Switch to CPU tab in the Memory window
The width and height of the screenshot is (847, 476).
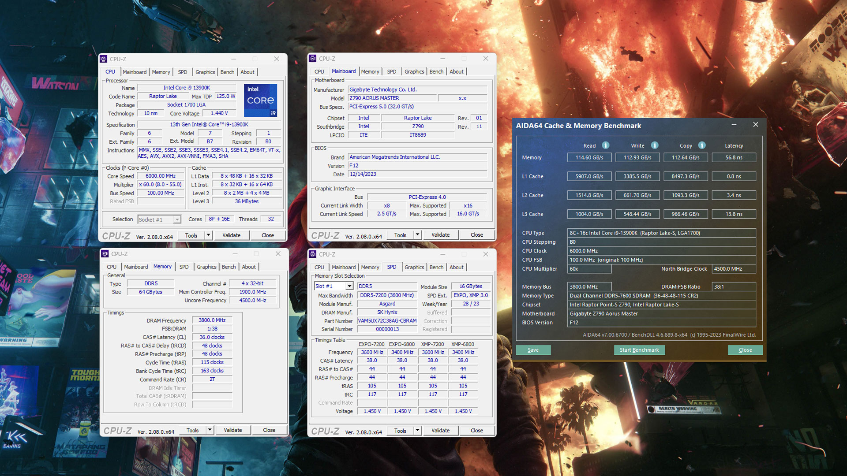point(112,267)
